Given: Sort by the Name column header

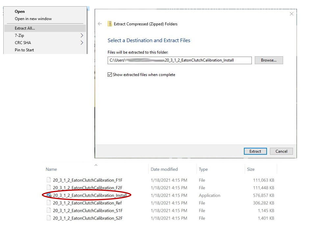Looking at the screenshot, I should pyautogui.click(x=51, y=169).
